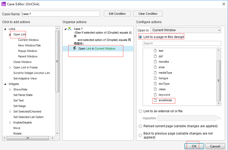Click the actions list horizontal scrollbar thumb
The width and height of the screenshot is (228, 150).
click(28, 138)
